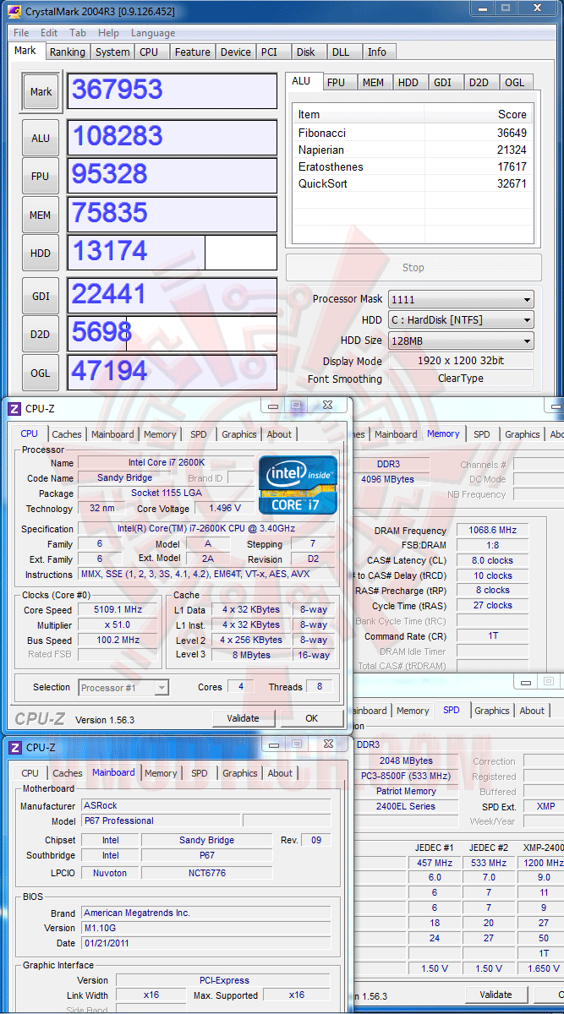Open the HDD Size dropdown

[461, 341]
